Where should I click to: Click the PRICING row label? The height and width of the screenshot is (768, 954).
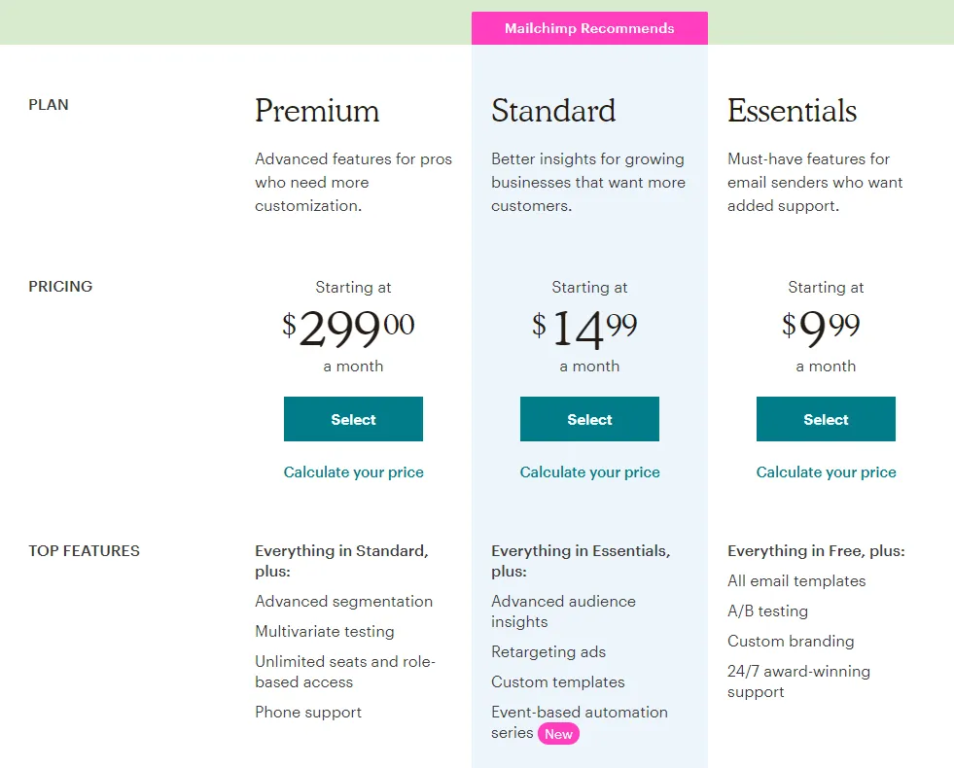(60, 287)
